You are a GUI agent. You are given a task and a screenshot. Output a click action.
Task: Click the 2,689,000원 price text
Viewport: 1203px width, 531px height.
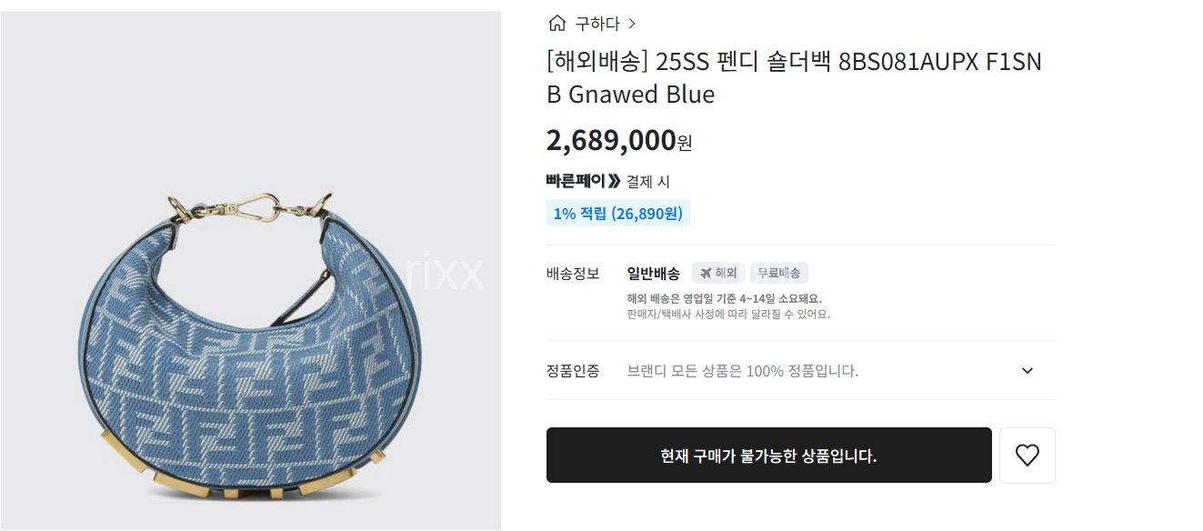[x=619, y=141]
